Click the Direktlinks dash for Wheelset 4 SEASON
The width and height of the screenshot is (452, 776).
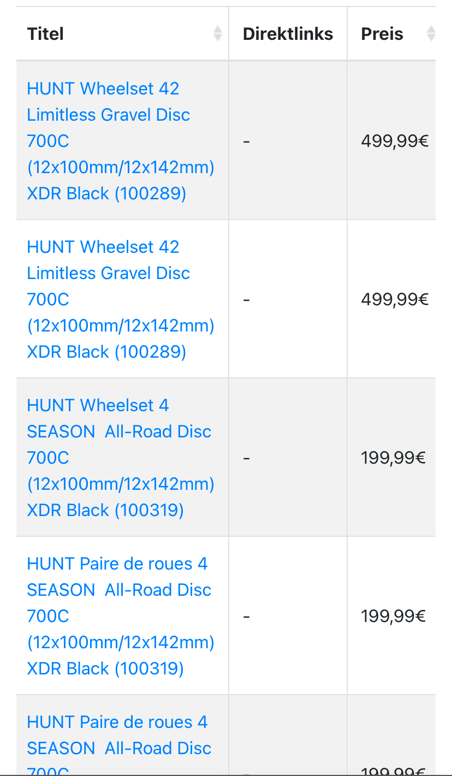247,458
